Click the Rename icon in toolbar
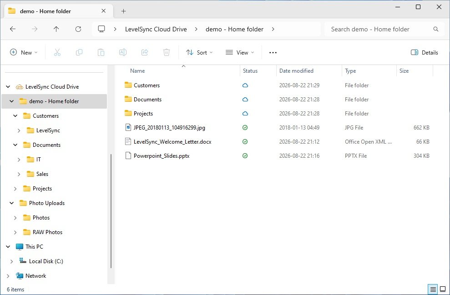This screenshot has height=295, width=450. click(122, 52)
